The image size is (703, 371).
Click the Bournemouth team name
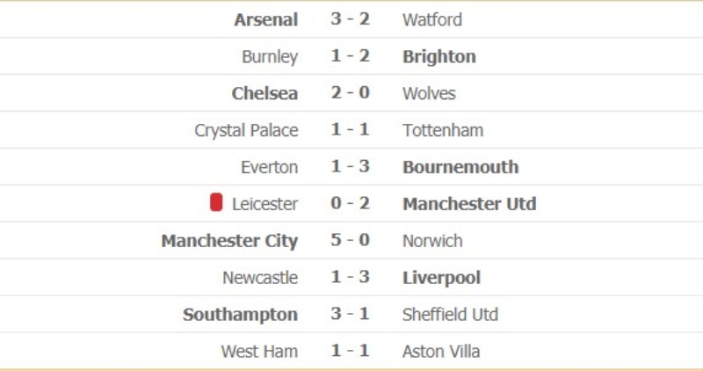pos(460,167)
